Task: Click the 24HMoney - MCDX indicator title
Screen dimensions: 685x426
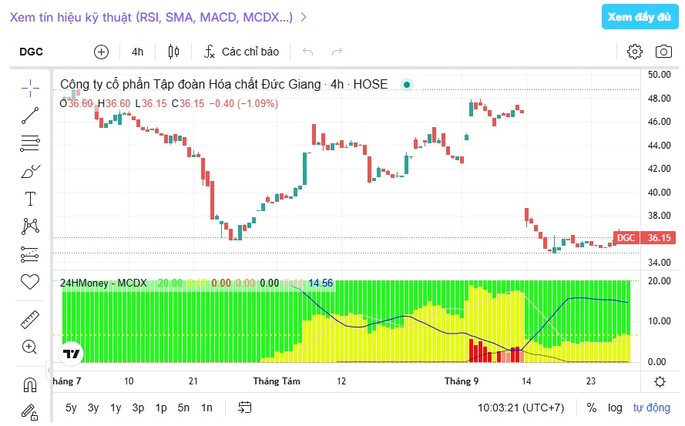Action: [x=103, y=283]
